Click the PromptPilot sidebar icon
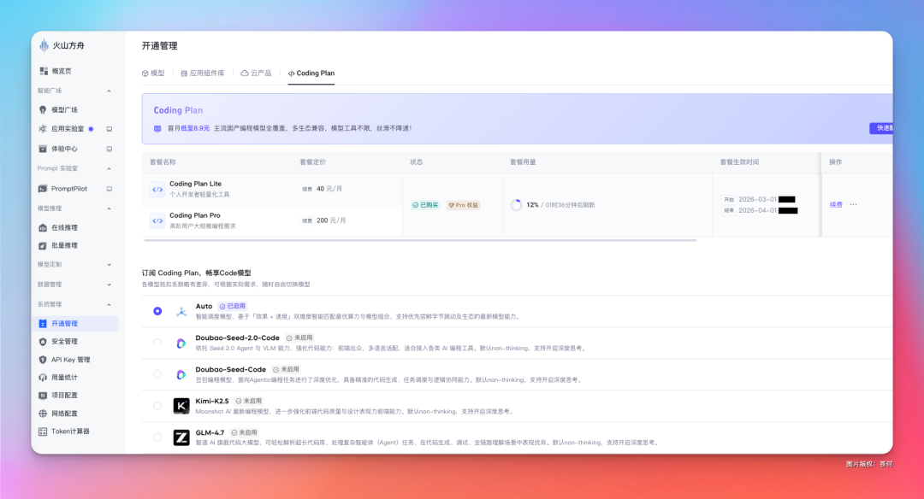 [x=43, y=189]
